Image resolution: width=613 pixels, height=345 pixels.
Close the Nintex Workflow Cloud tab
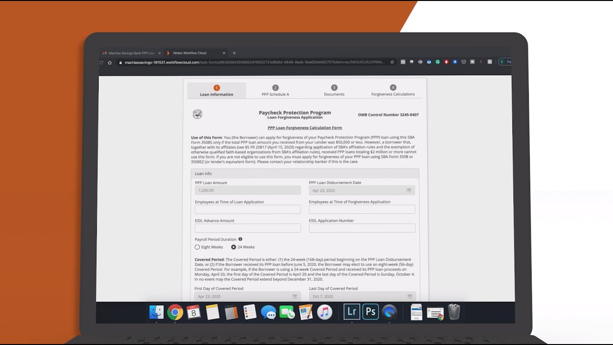pos(224,53)
